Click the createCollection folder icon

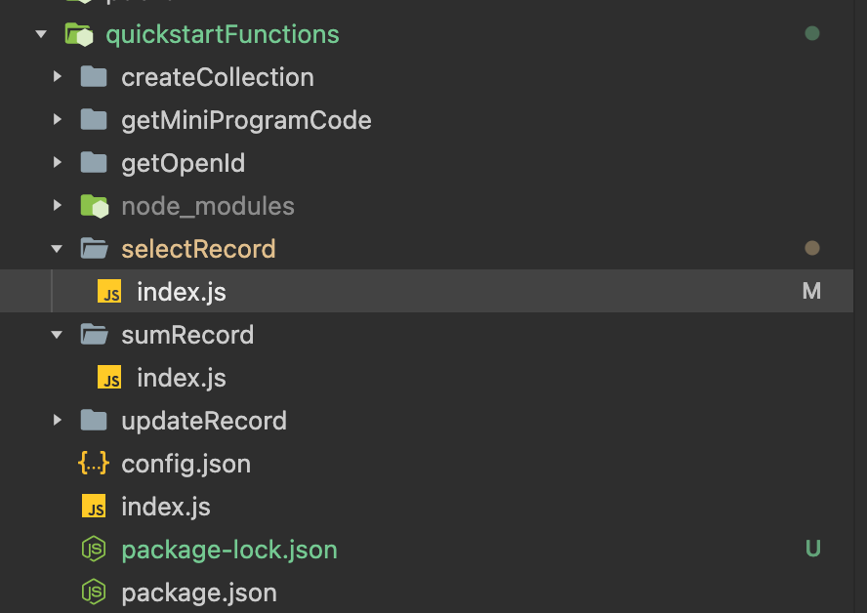pos(94,77)
